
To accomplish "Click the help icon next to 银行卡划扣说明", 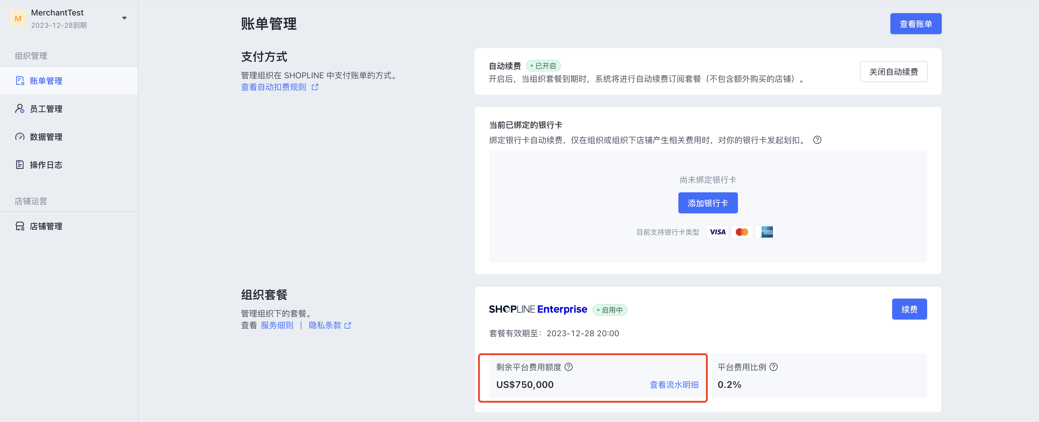I will click(x=818, y=140).
